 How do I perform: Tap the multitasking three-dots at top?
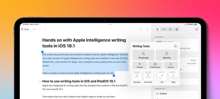110,24
